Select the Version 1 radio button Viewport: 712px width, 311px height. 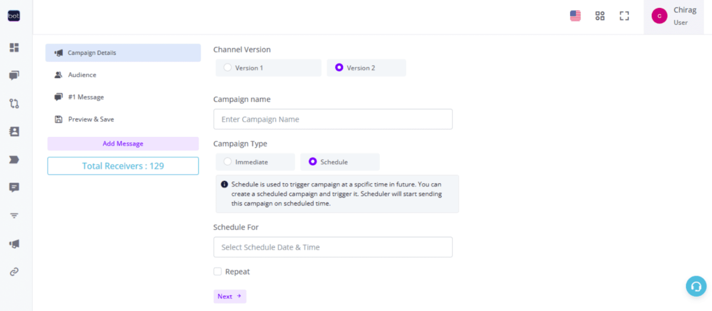228,68
